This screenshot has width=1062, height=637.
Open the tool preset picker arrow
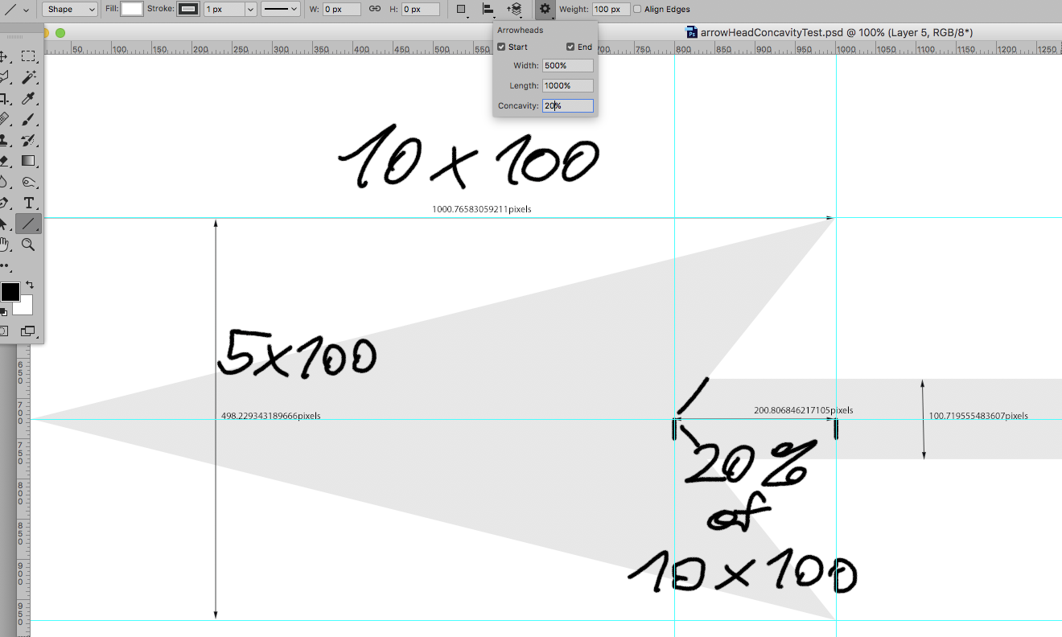click(26, 10)
